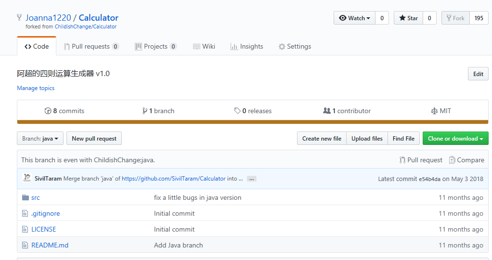Open the watchers count 0

pos(382,18)
